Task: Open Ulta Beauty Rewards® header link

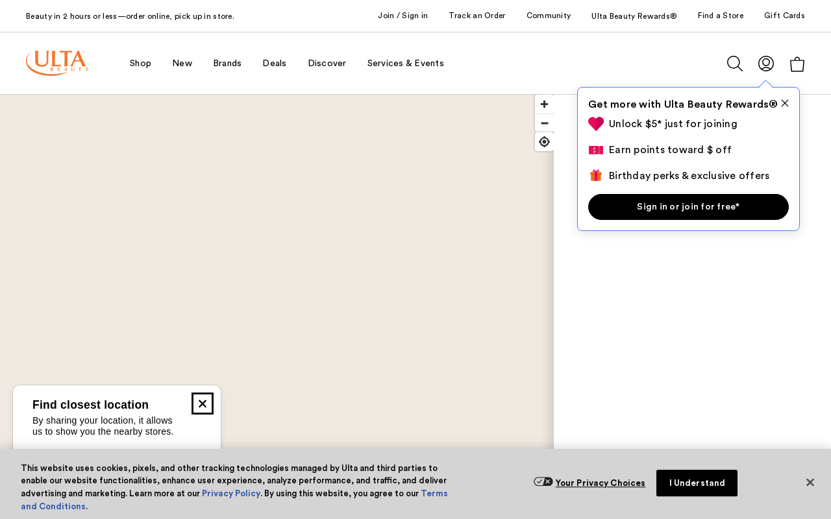Action: coord(634,16)
